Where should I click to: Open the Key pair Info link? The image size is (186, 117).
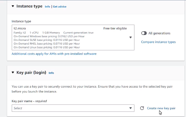pos(51,73)
